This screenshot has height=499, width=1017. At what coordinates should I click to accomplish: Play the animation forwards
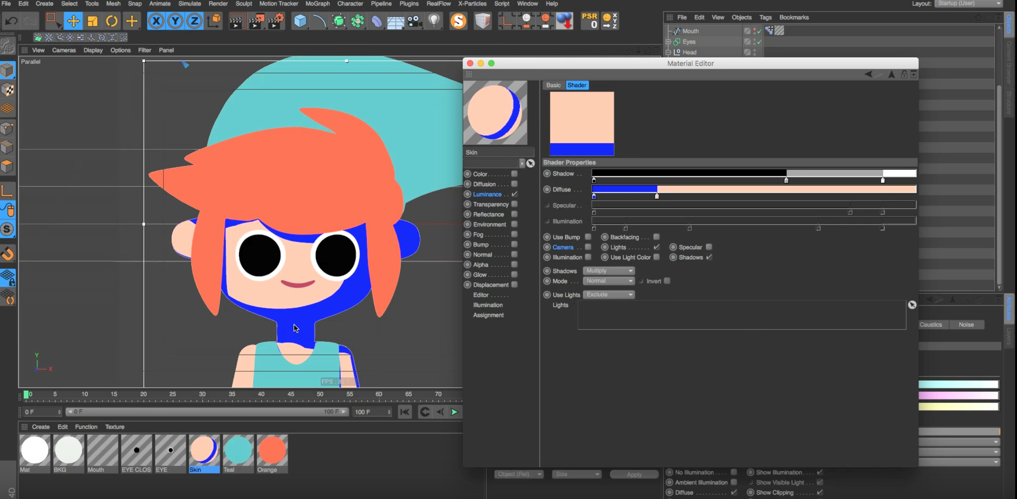pos(454,412)
